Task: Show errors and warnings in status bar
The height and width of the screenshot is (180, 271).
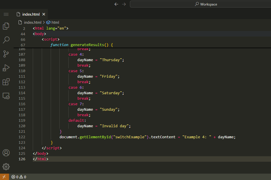Action: (19, 177)
